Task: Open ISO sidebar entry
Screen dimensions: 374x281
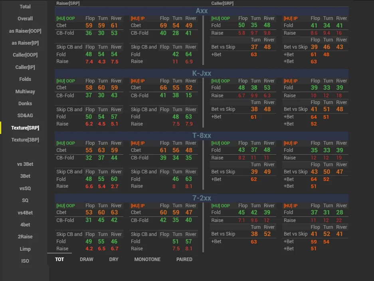Action: pyautogui.click(x=25, y=261)
